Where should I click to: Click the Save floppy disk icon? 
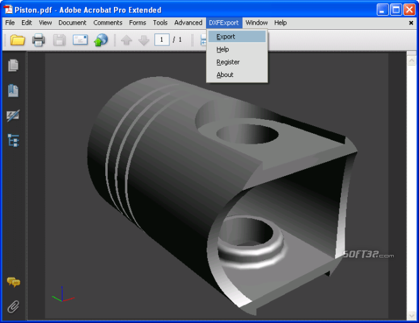(59, 40)
